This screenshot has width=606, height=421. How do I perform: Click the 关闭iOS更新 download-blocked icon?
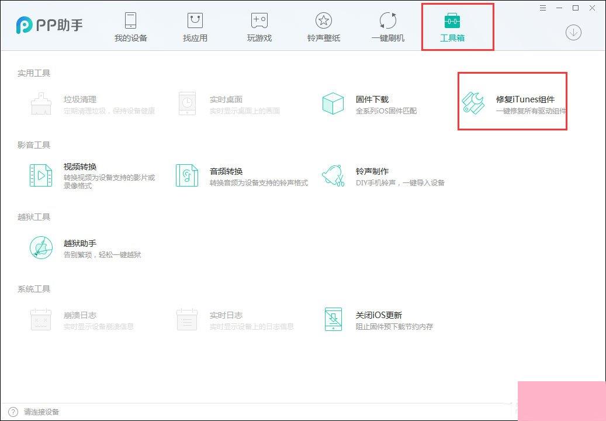coord(333,319)
